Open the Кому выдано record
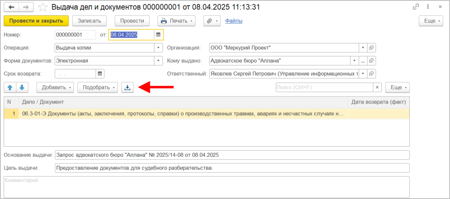Viewport: 450px width, 199px height. [371, 61]
